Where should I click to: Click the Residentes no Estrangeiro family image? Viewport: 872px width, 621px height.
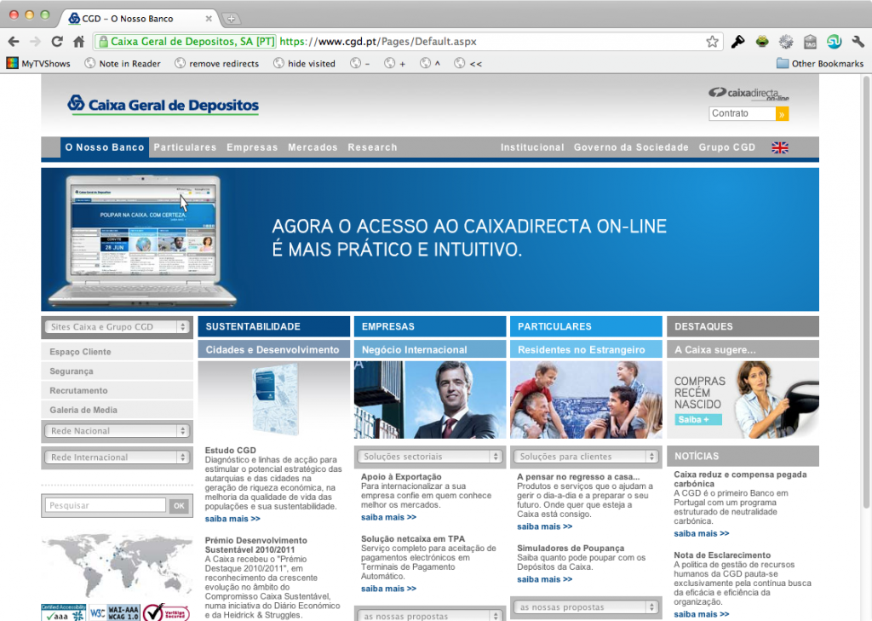point(586,400)
